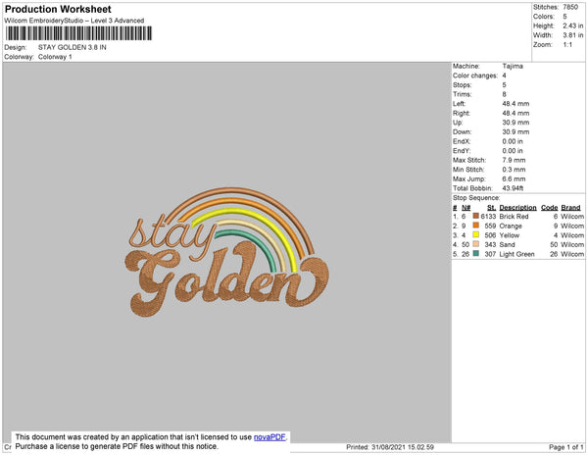Open the novaPDF hyperlink
588x455 pixels.
tap(269, 437)
